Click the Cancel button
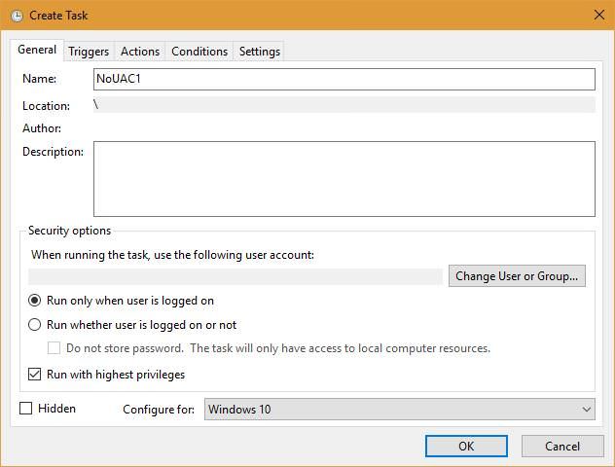The image size is (615, 467). 562,447
